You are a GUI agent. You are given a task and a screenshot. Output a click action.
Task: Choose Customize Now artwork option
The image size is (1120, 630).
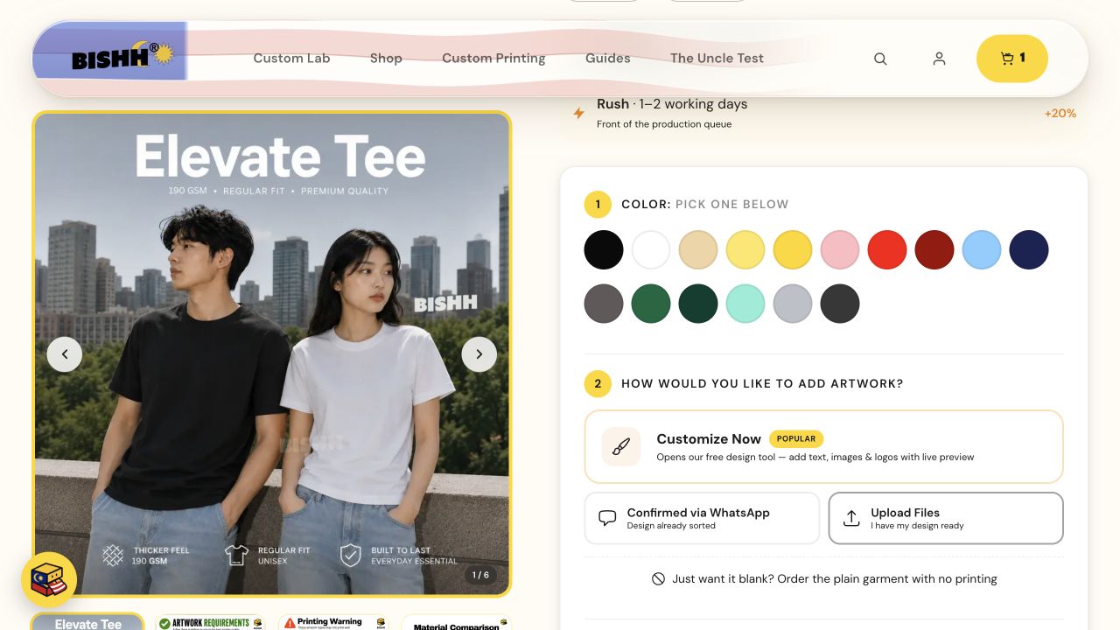pos(823,446)
